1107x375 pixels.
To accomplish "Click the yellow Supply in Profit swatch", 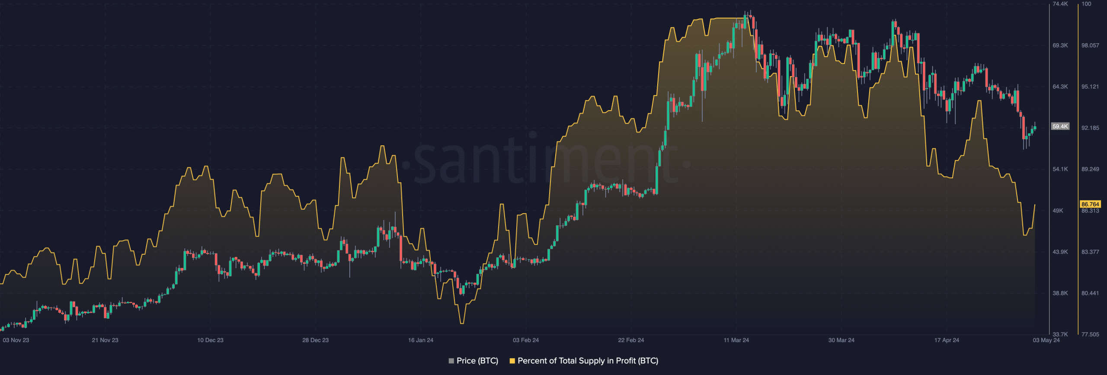I will (512, 361).
